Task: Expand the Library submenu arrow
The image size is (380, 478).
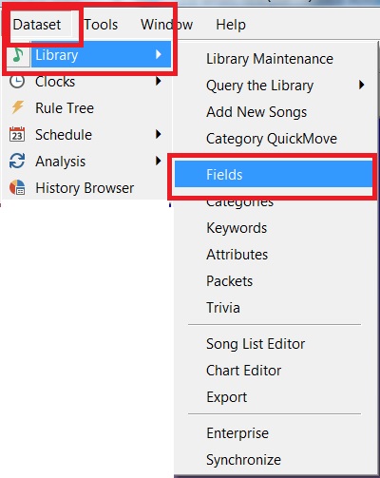Action: pyautogui.click(x=159, y=55)
